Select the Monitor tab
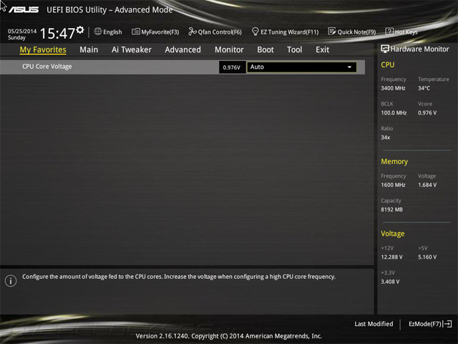458x344 pixels. tap(229, 49)
